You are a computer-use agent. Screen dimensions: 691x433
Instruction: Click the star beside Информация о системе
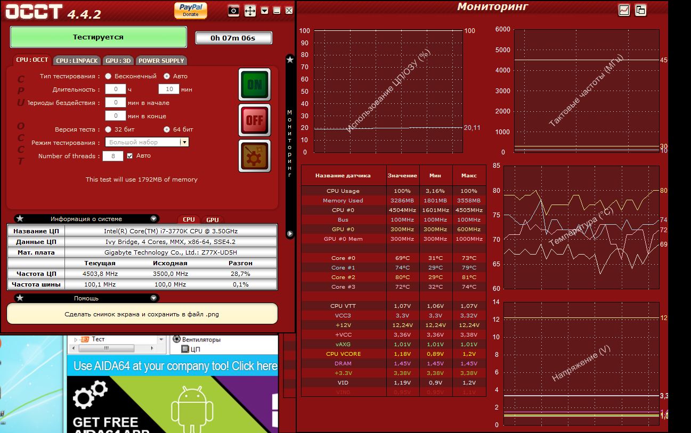tap(20, 218)
